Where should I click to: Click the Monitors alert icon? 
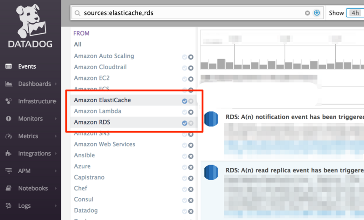[x=9, y=119]
